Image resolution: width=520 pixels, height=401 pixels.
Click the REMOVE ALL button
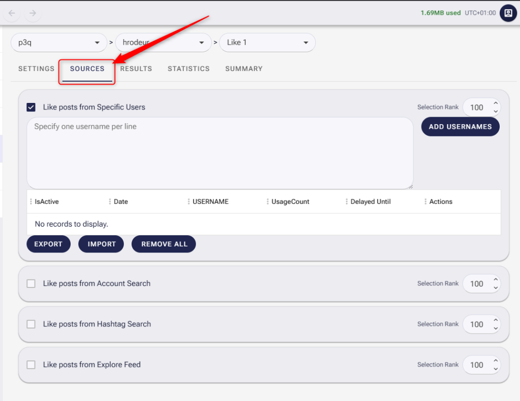click(x=164, y=244)
